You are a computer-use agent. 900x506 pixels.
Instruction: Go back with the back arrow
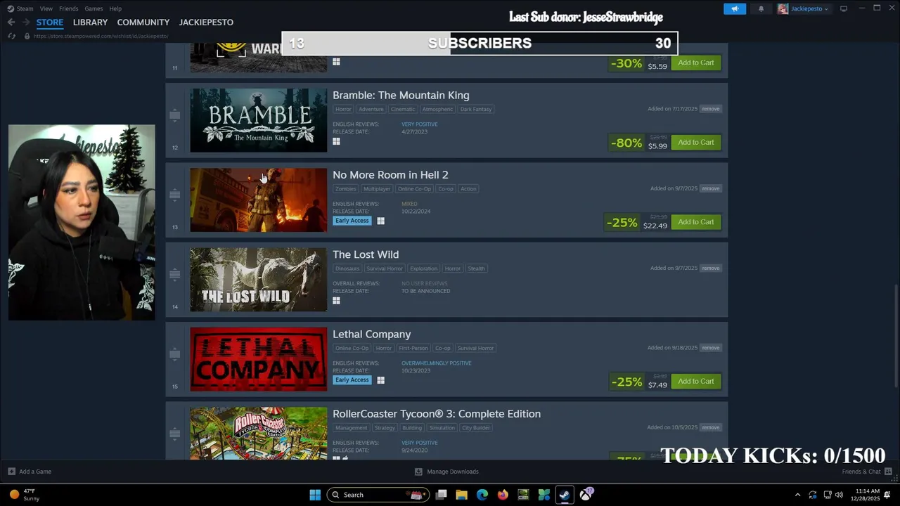[11, 22]
